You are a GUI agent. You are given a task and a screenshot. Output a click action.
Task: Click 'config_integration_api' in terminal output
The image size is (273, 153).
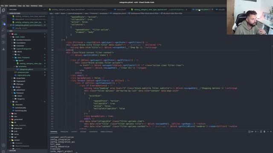tap(62, 142)
